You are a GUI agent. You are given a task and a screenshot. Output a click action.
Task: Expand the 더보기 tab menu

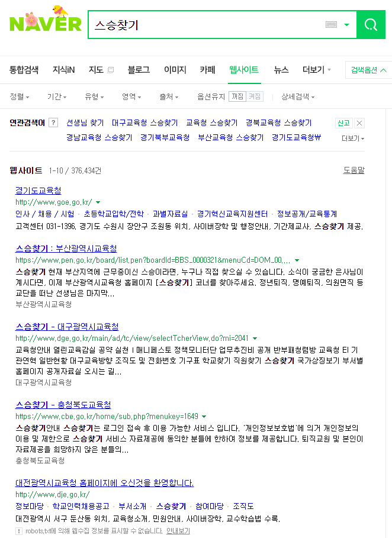pos(316,70)
